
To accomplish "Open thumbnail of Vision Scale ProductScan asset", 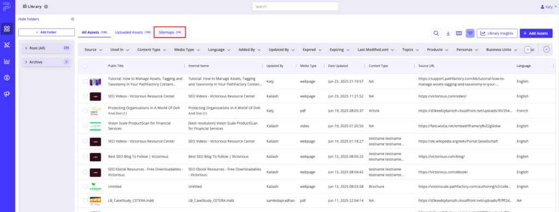I will click(95, 126).
